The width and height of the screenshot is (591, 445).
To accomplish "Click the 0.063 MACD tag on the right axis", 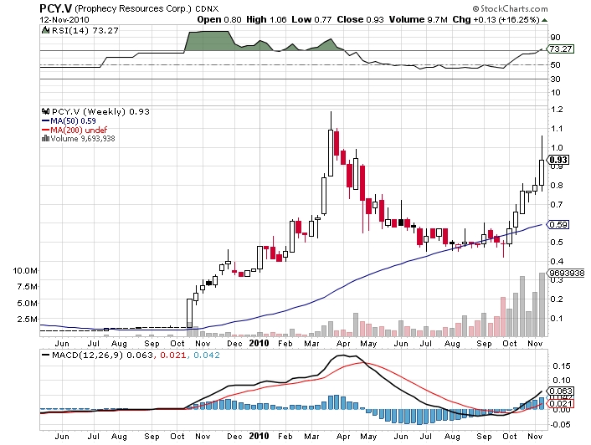I will pyautogui.click(x=561, y=391).
